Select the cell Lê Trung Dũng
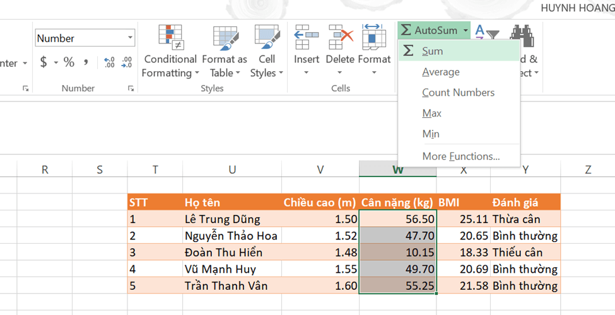 pyautogui.click(x=232, y=219)
